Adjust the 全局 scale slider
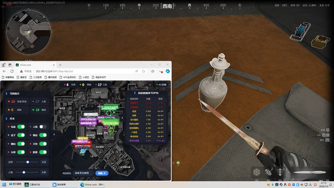This screenshot has height=188, width=334. click(x=27, y=162)
